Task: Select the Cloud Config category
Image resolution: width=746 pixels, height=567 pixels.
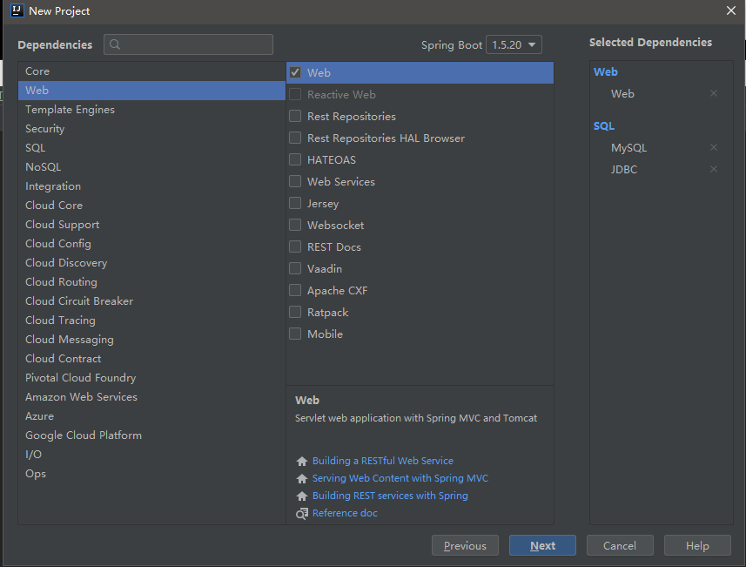Action: [151, 243]
